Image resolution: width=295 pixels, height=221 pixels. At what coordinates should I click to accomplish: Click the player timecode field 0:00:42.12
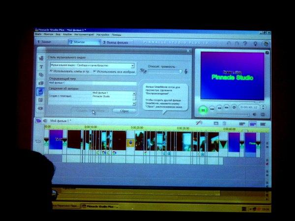coord(249,107)
